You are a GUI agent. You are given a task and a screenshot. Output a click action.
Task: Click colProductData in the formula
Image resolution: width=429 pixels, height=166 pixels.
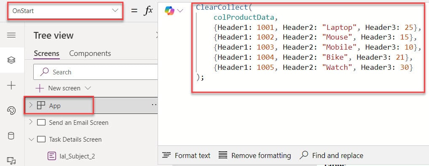tap(244, 18)
